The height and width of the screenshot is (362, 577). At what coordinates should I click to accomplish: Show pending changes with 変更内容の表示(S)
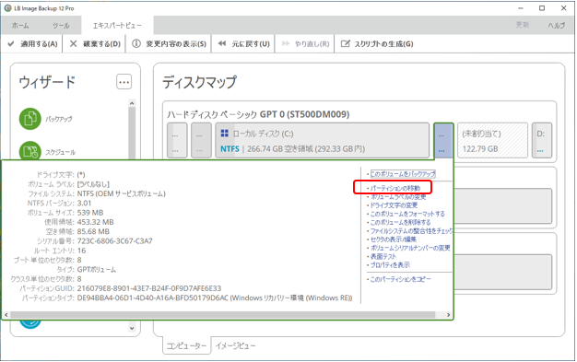(x=170, y=44)
